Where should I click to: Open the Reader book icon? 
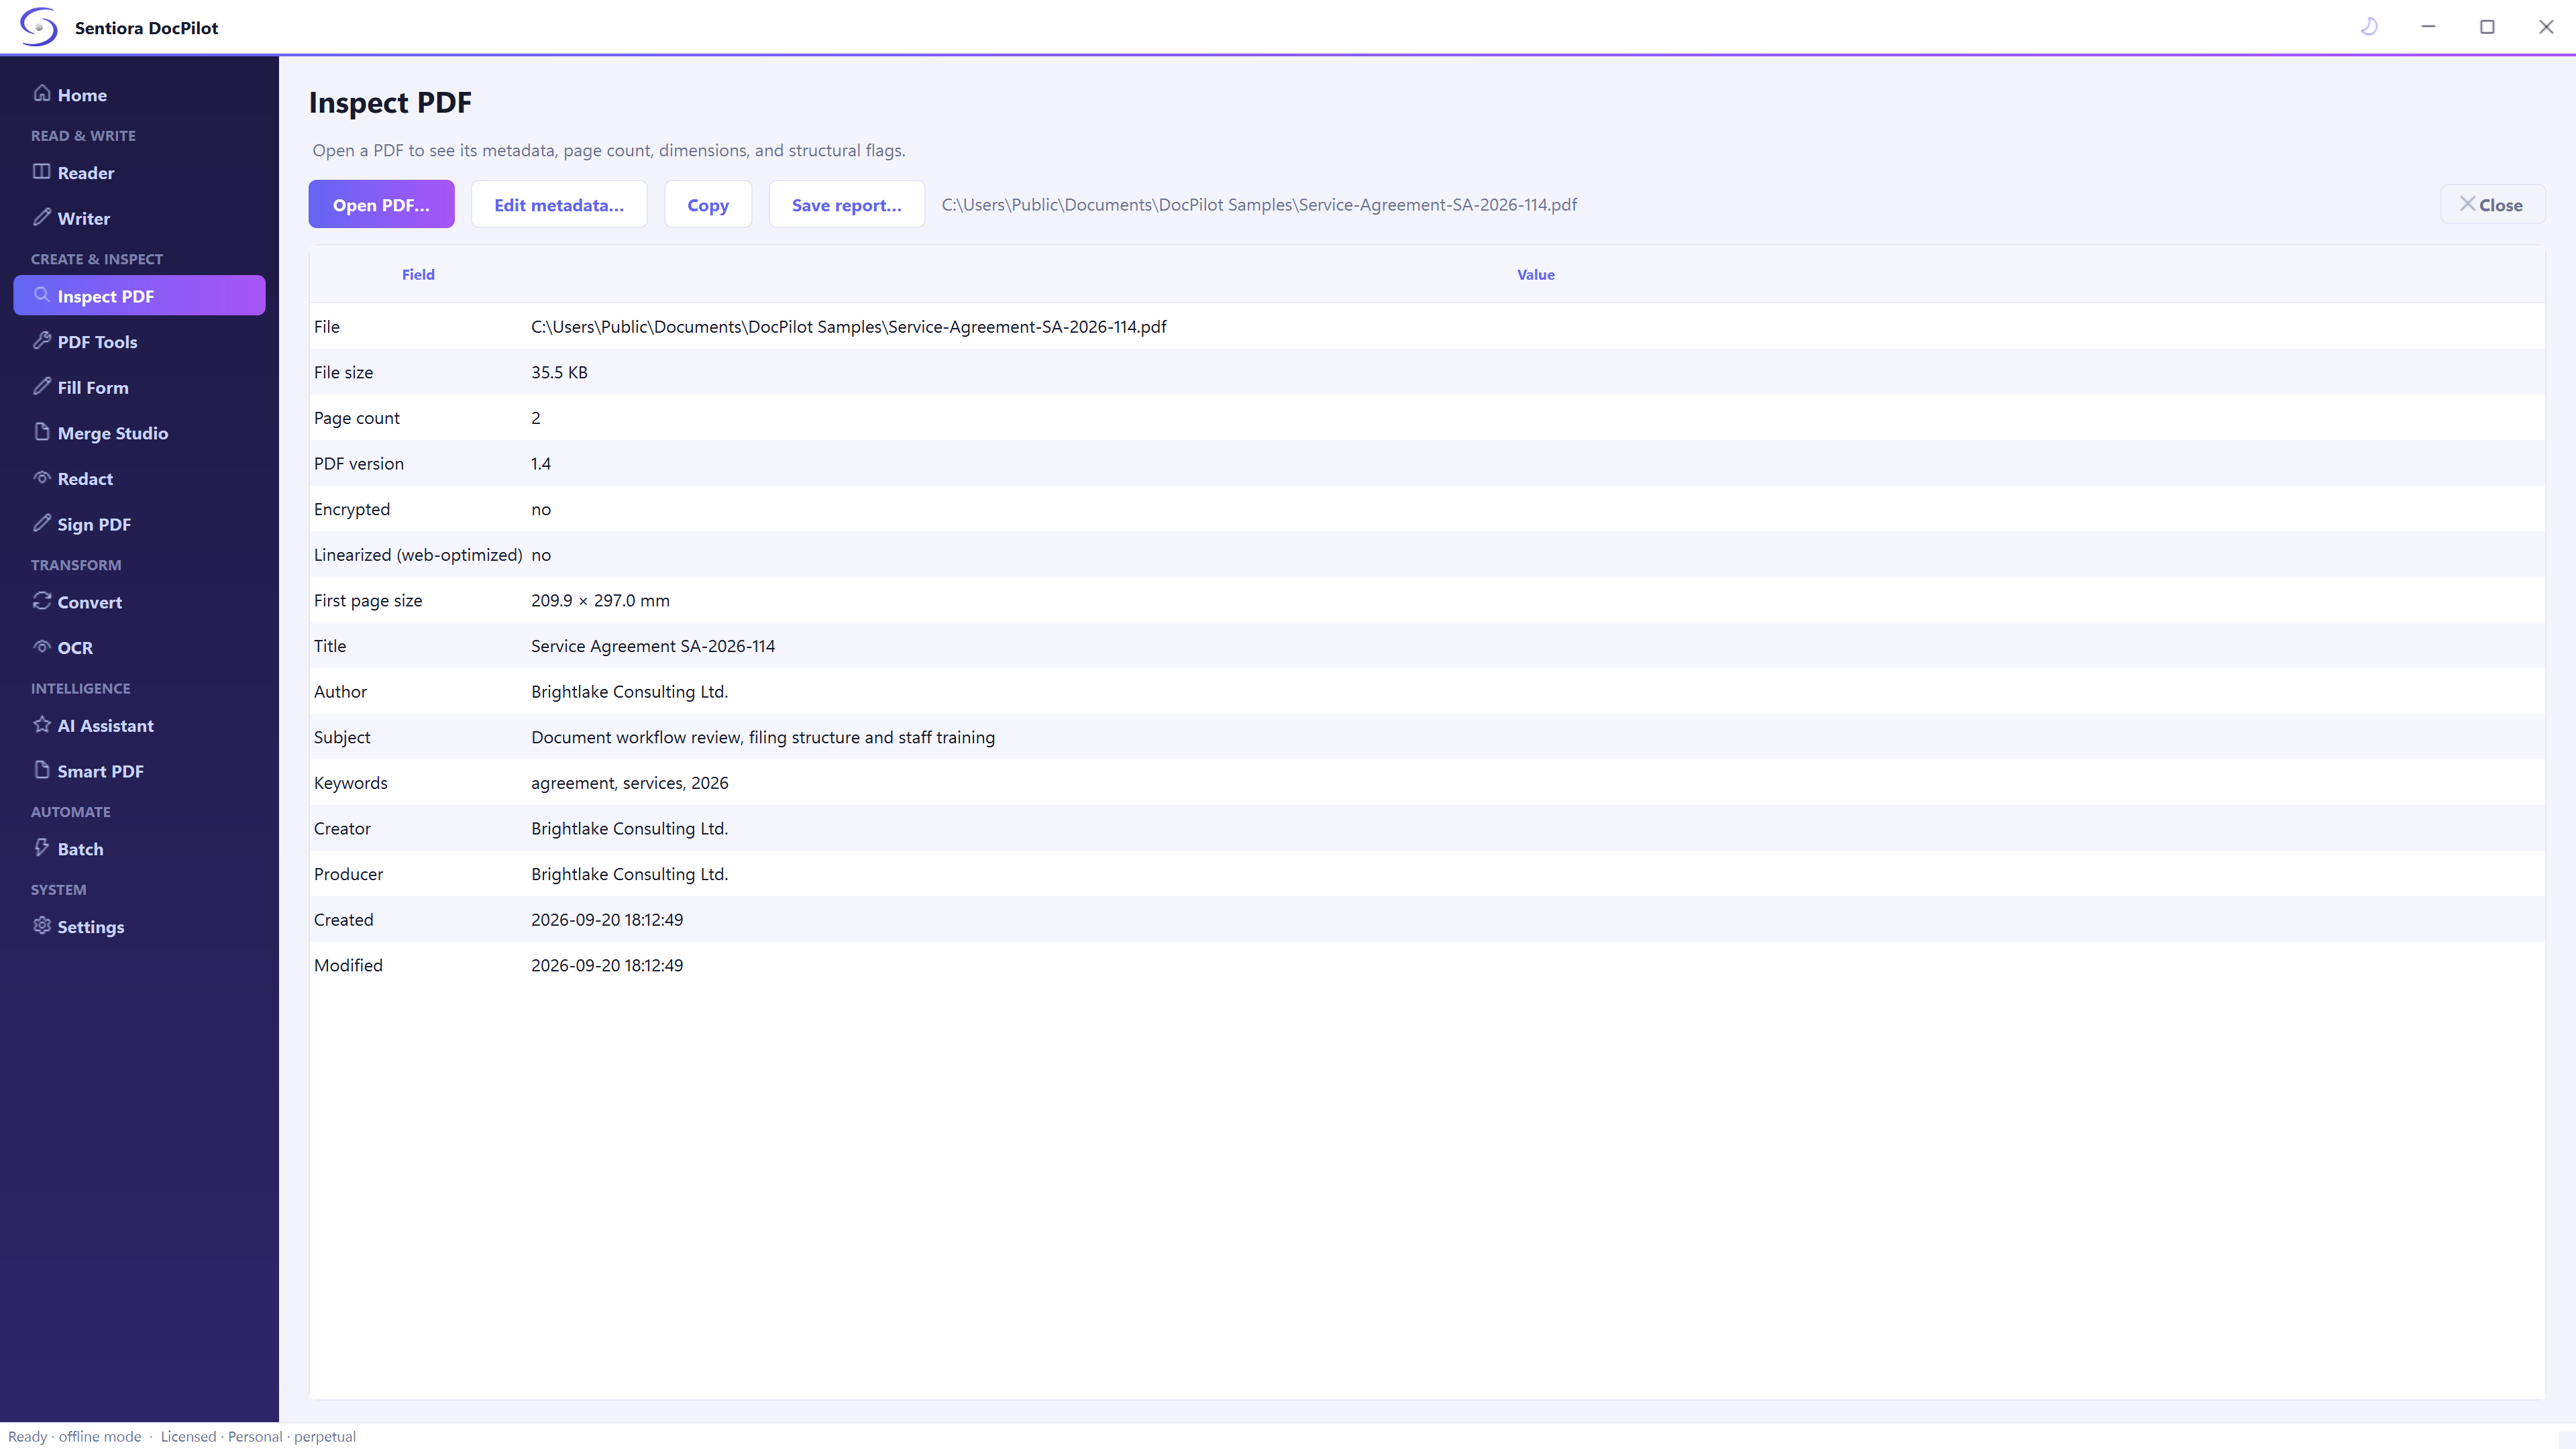pyautogui.click(x=42, y=171)
